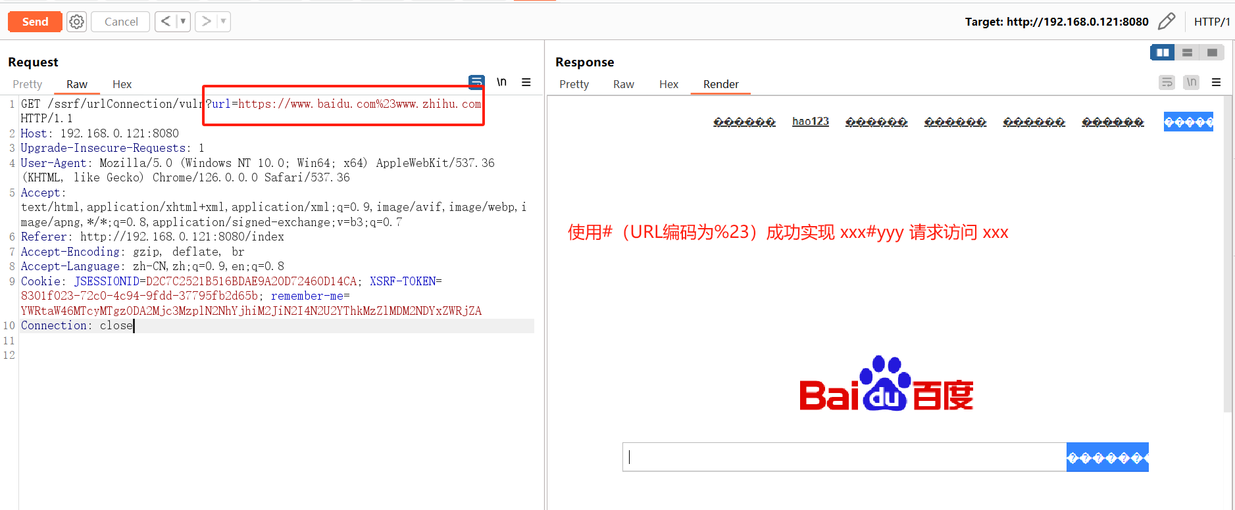
Task: Click the Host header line
Action: click(x=100, y=133)
